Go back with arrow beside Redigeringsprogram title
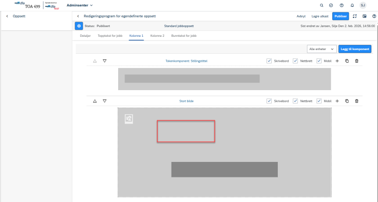The image size is (378, 202). pyautogui.click(x=78, y=16)
